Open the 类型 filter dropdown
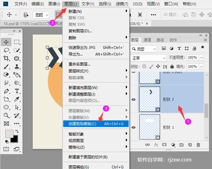 tap(144, 49)
